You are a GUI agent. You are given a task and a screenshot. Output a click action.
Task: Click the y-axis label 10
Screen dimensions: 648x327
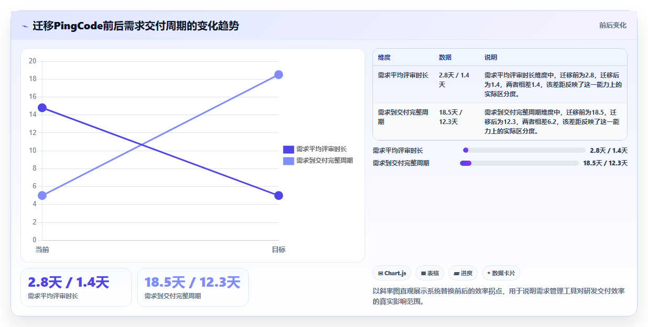pyautogui.click(x=32, y=151)
